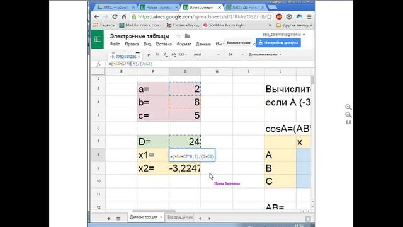The height and width of the screenshot is (227, 403).
Task: Open the all sheets list icon
Action: (118, 218)
